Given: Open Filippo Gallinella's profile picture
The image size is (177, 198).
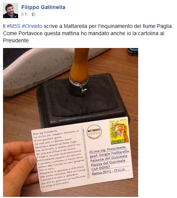Looking at the screenshot, I should (11, 11).
